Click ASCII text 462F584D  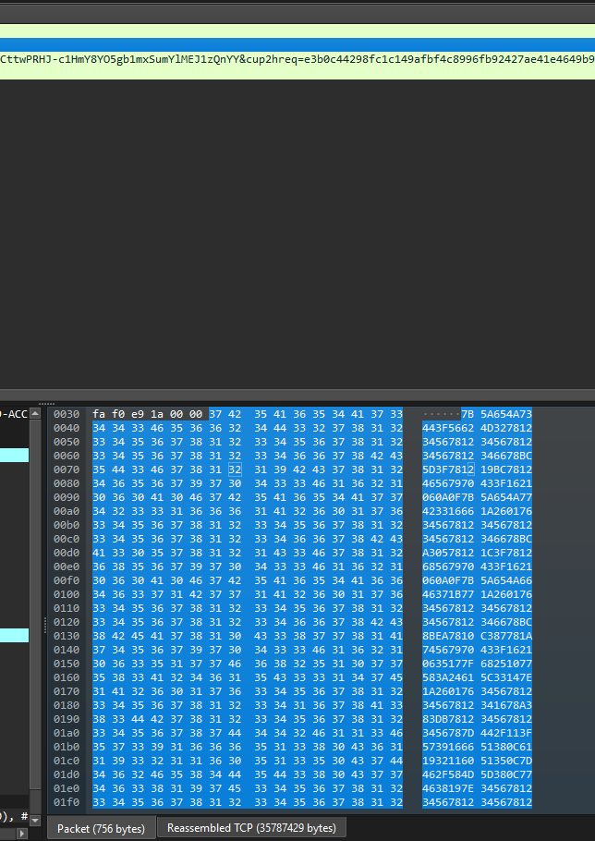(448, 774)
